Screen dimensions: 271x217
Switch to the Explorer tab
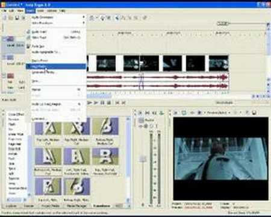(11, 206)
